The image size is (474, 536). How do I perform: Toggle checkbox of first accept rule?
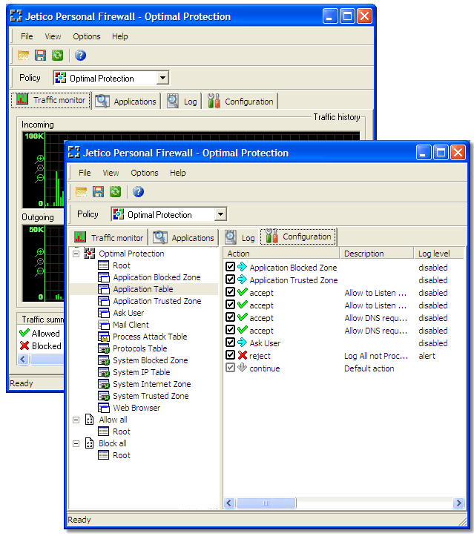tap(231, 292)
